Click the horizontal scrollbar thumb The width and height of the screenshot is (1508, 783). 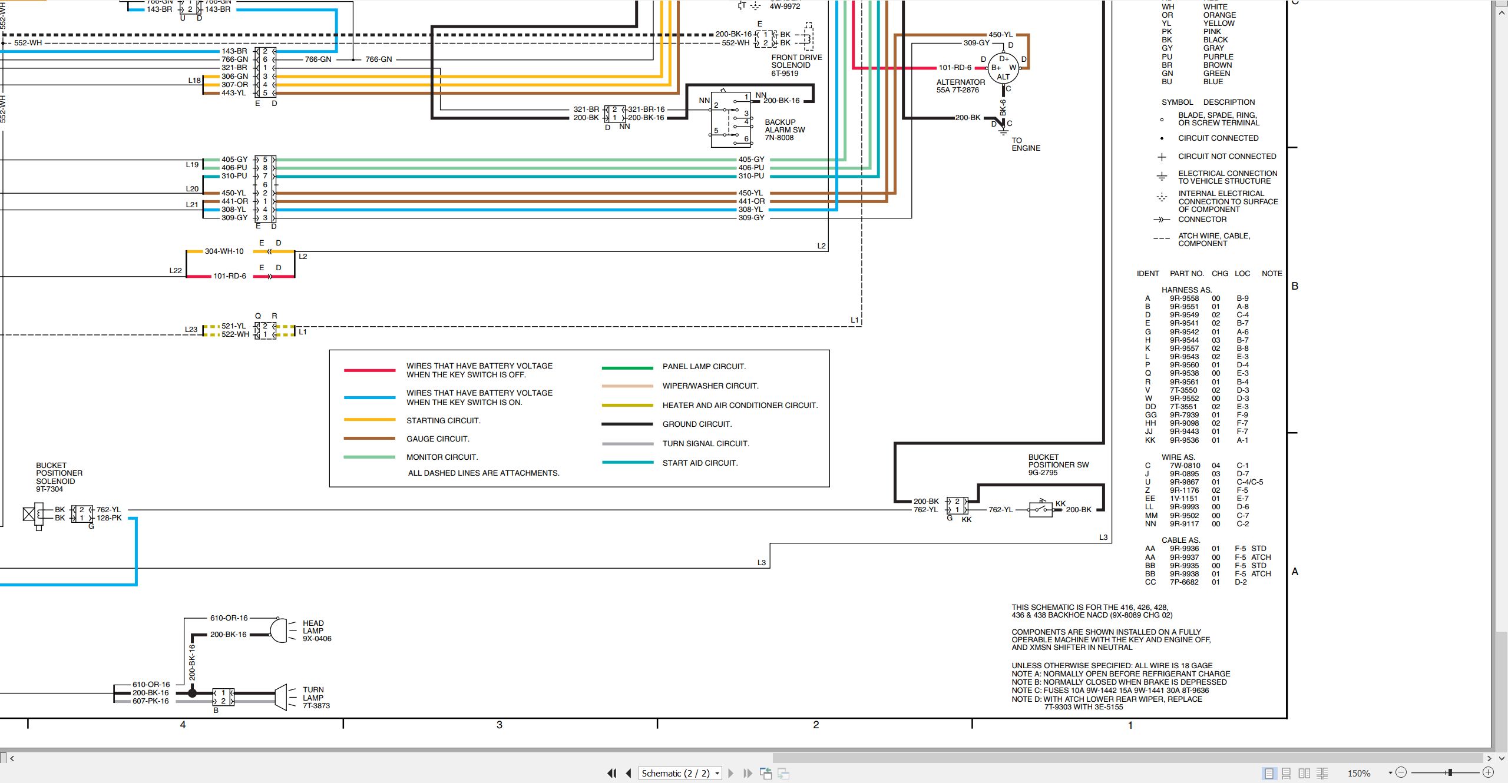click(x=1128, y=758)
